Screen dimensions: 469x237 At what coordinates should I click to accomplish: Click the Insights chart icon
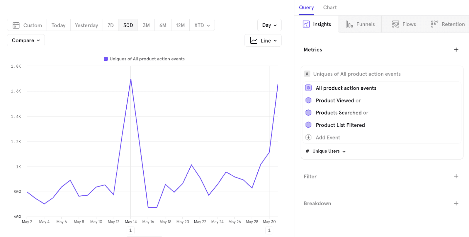[306, 24]
